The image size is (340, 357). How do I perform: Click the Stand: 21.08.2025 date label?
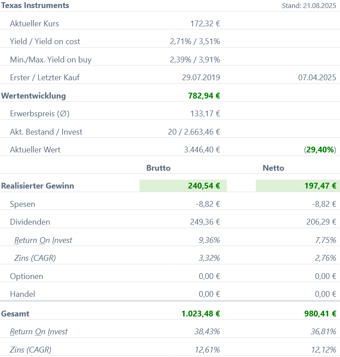(x=309, y=6)
